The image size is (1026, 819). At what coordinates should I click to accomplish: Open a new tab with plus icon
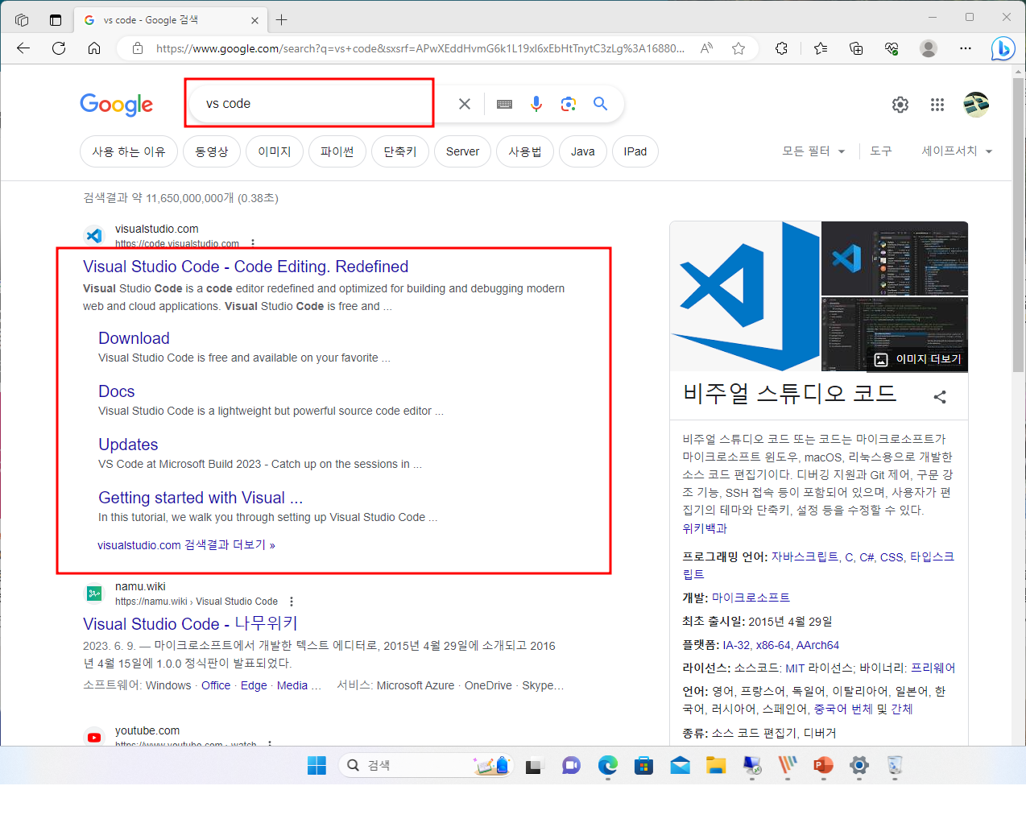(x=281, y=20)
